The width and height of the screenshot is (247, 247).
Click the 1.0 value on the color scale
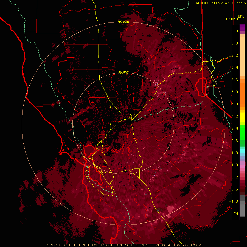coord(235,165)
